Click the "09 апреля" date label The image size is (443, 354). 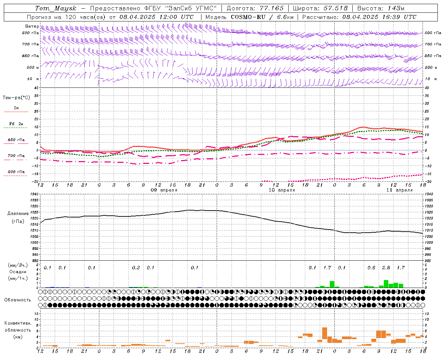164,190
